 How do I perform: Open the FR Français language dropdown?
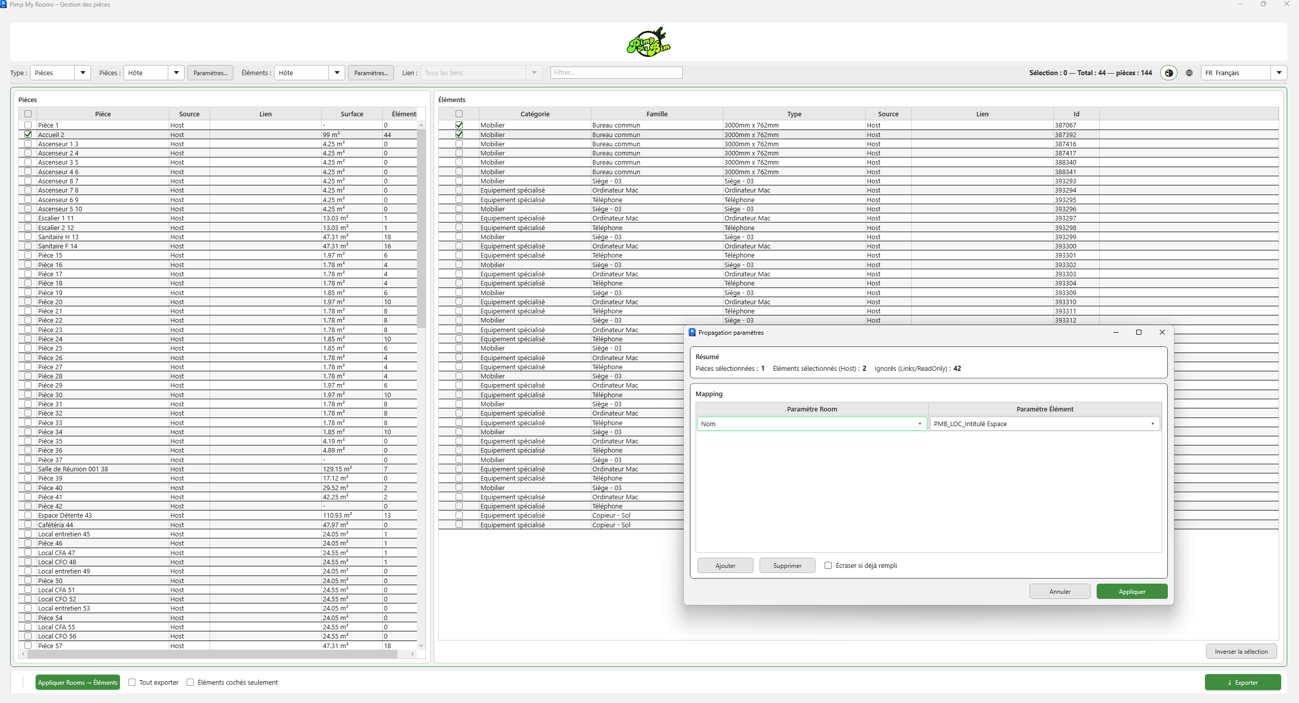pyautogui.click(x=1244, y=73)
